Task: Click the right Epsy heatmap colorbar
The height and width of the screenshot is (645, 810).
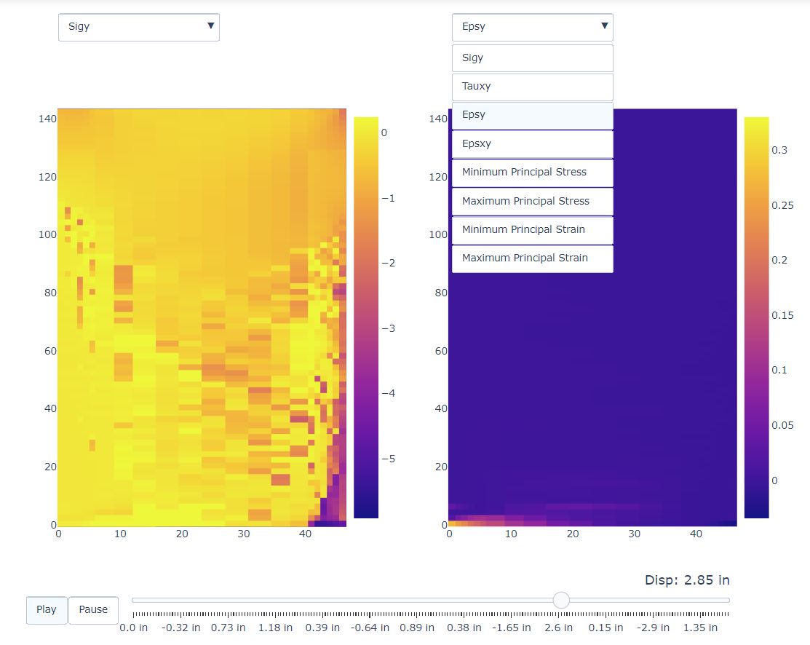Action: coord(756,317)
